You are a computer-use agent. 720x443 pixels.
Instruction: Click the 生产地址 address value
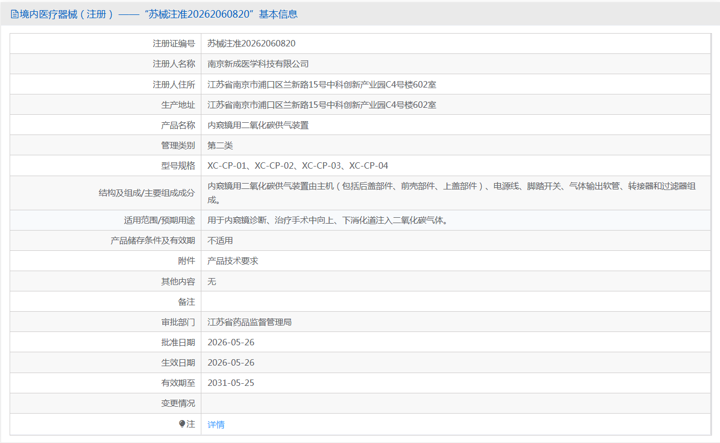tap(322, 105)
